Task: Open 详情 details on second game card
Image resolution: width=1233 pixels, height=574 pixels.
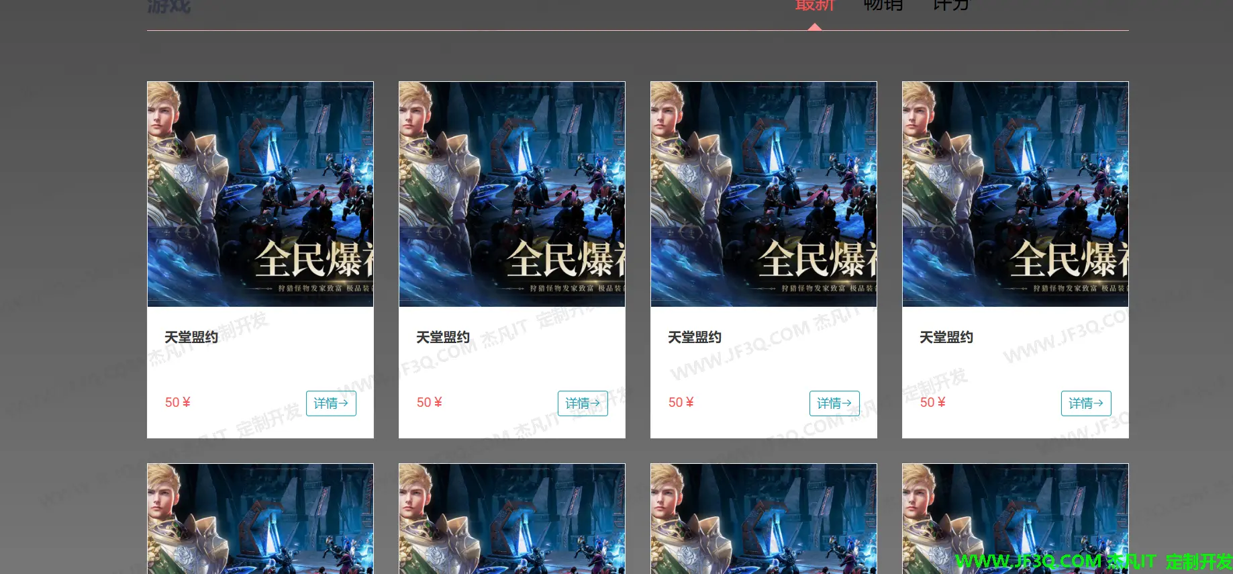Action: [583, 403]
